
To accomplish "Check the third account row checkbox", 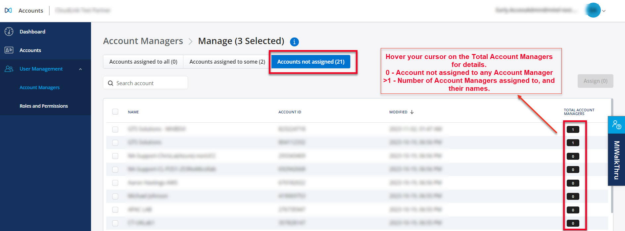I will coord(115,156).
